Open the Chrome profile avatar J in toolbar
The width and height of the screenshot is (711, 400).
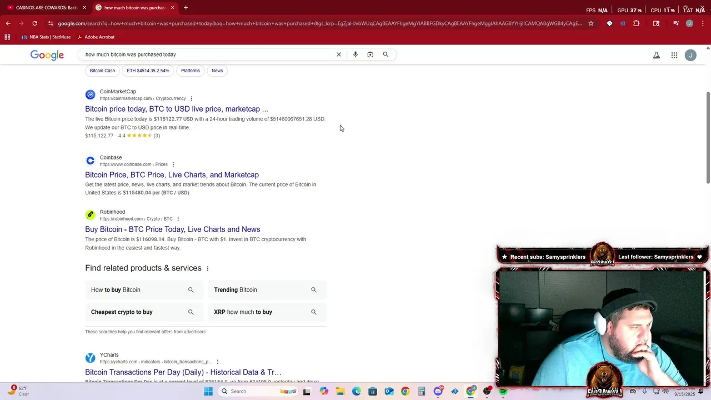[689, 23]
